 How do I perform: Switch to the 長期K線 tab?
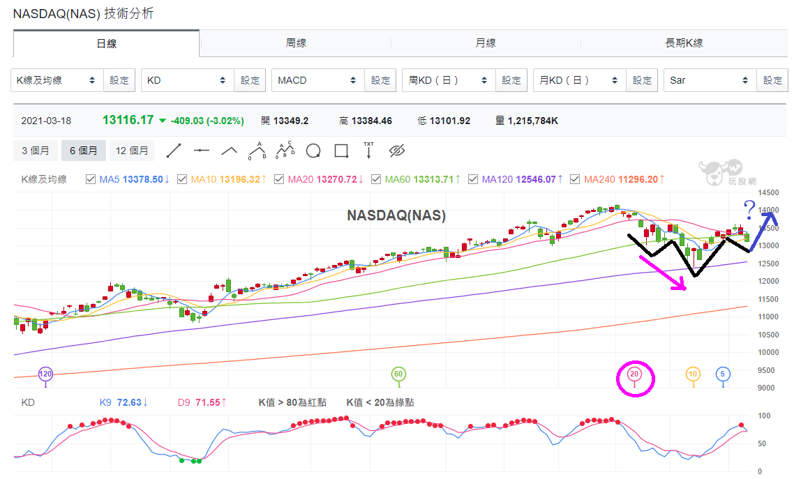pyautogui.click(x=684, y=43)
